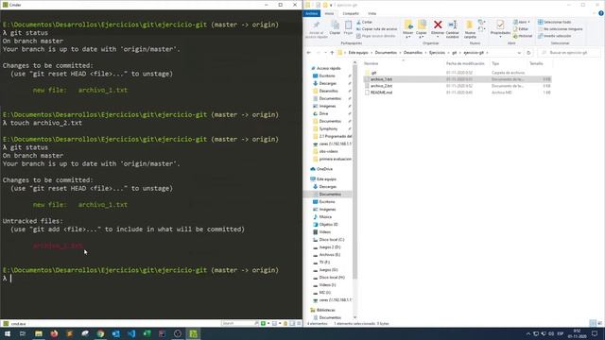The width and height of the screenshot is (605, 340).
Task: Click Cortar in the Explorer ribbon
Action: (x=365, y=22)
